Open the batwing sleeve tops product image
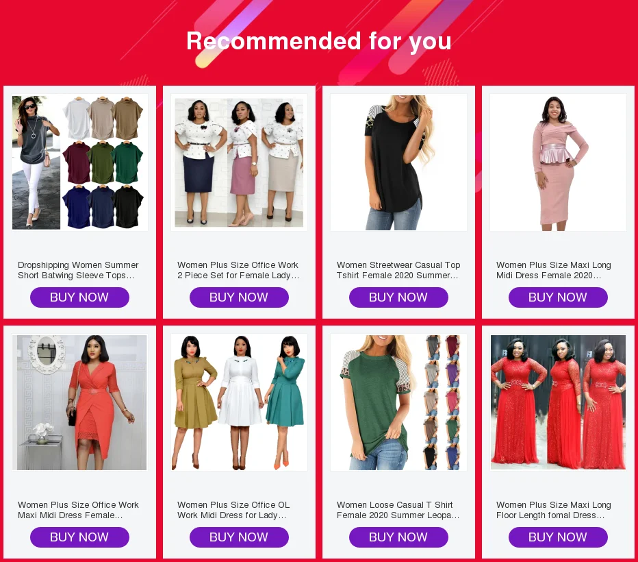This screenshot has height=562, width=638. pyautogui.click(x=79, y=162)
